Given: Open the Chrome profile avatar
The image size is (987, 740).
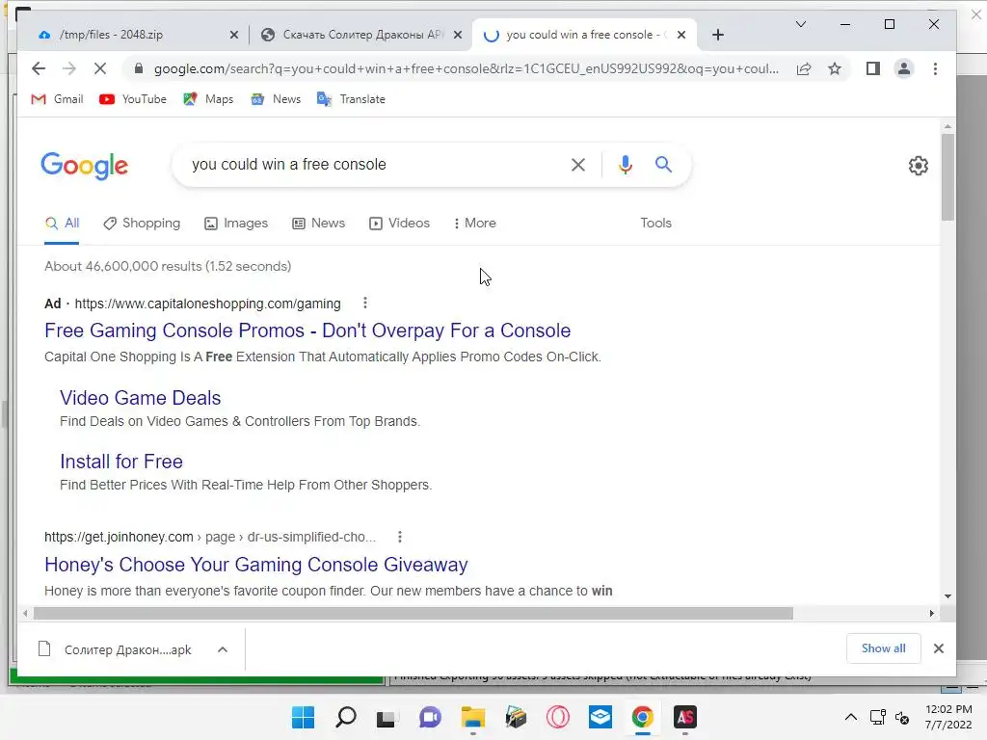Looking at the screenshot, I should (x=904, y=68).
